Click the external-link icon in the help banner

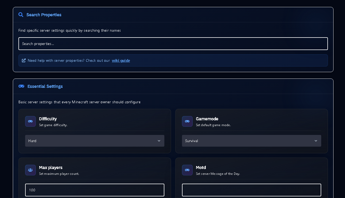click(24, 60)
